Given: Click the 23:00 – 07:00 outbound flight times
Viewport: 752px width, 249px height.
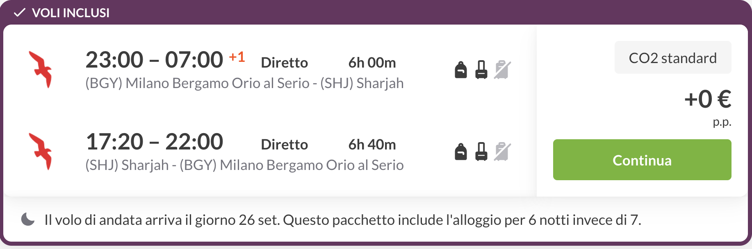Looking at the screenshot, I should tap(154, 60).
